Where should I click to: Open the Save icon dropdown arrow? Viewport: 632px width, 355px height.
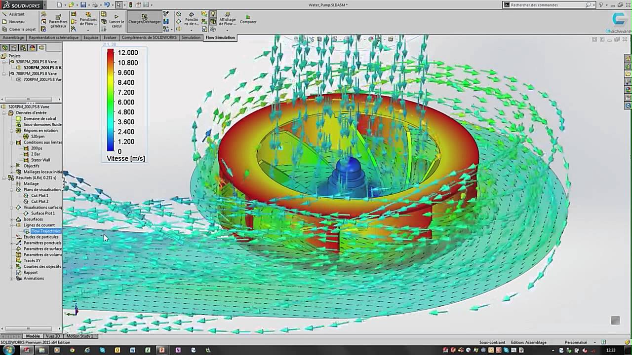88,5
